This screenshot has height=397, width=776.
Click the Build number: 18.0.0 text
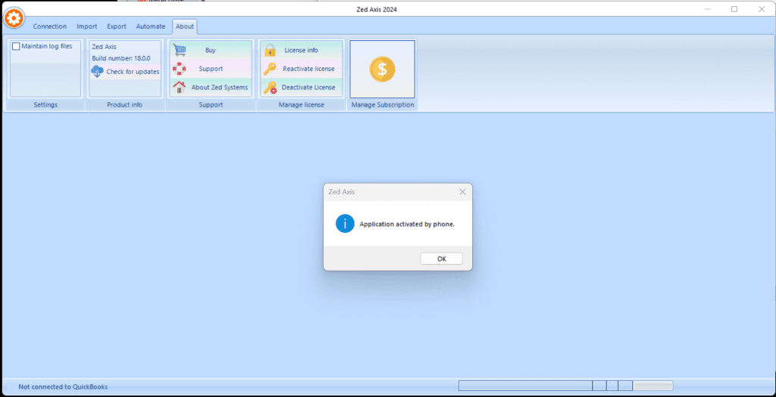point(120,58)
